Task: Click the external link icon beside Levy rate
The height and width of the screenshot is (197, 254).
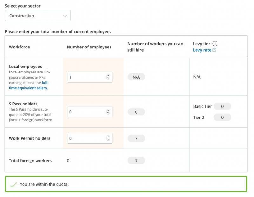Action: tap(214, 50)
